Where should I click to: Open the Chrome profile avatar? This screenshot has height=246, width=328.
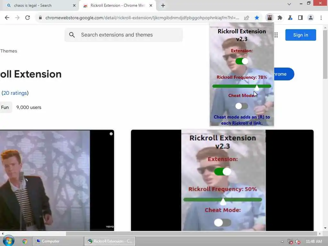click(x=311, y=18)
